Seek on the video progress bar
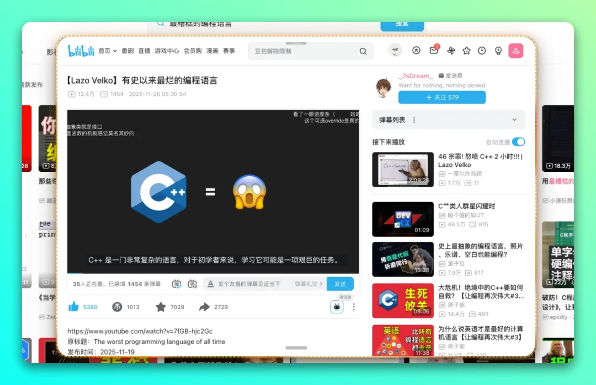 click(x=213, y=273)
